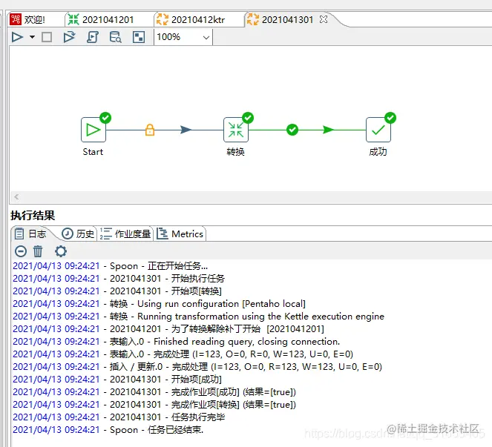The image size is (492, 447).
Task: Click the replay job icon
Action: tap(69, 37)
